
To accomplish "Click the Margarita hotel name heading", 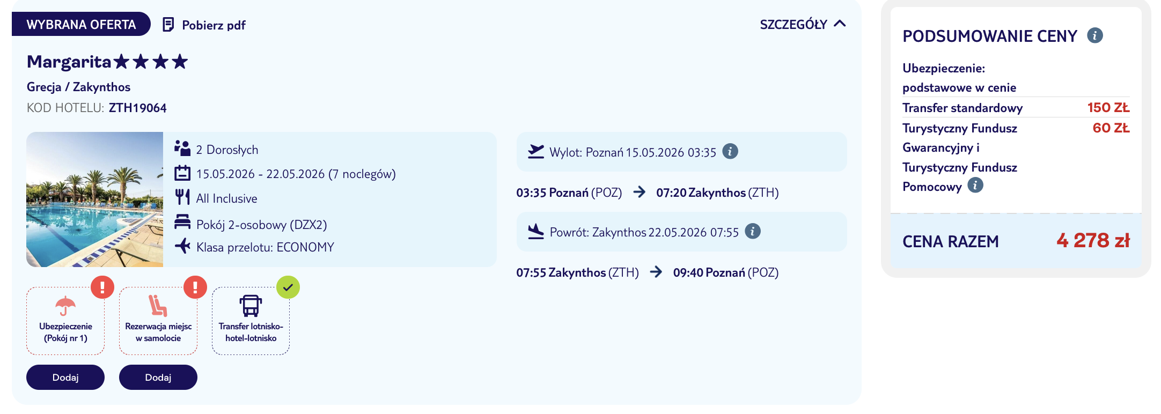I will [69, 62].
